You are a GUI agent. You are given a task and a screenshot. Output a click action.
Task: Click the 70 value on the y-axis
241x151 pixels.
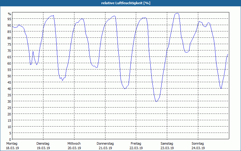click(9, 50)
